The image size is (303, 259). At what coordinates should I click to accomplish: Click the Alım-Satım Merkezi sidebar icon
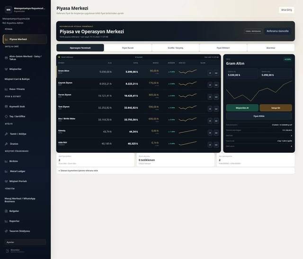click(x=6, y=58)
